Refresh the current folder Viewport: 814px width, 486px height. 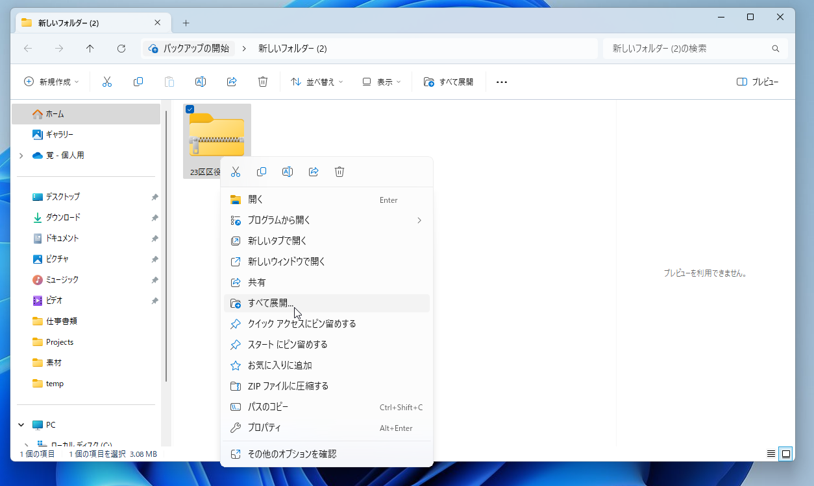coord(121,49)
